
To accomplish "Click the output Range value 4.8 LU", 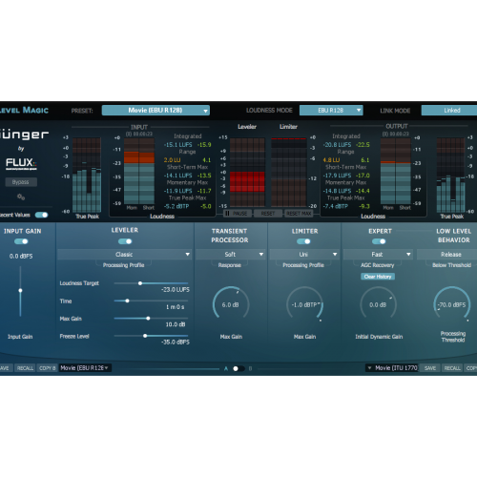I will click(331, 160).
